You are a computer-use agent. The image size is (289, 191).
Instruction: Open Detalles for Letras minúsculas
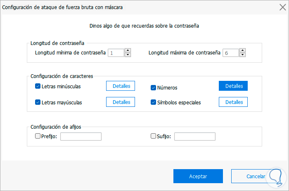(x=121, y=86)
